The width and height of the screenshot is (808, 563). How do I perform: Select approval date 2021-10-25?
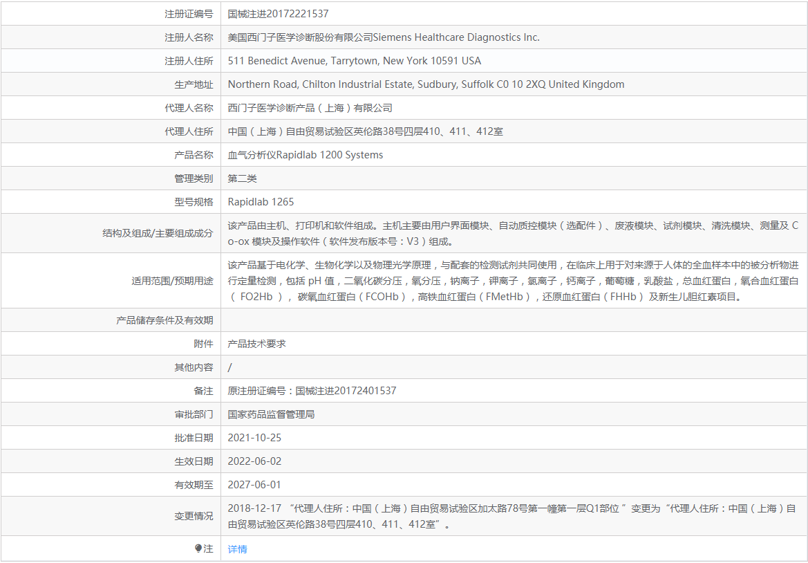tap(254, 438)
